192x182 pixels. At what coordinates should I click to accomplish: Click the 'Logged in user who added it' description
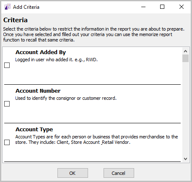coord(56,60)
